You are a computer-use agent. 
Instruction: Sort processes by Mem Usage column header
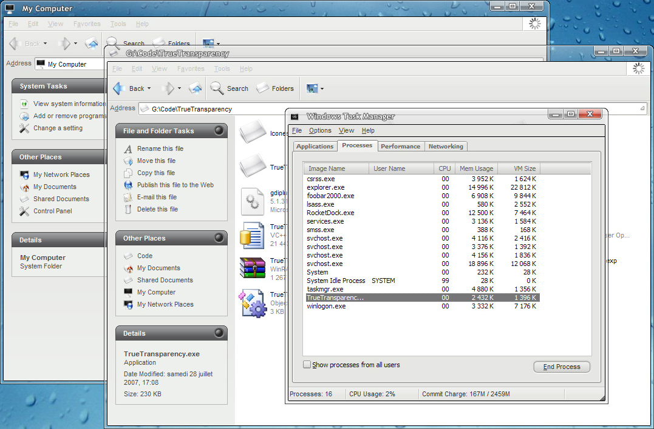(x=475, y=168)
